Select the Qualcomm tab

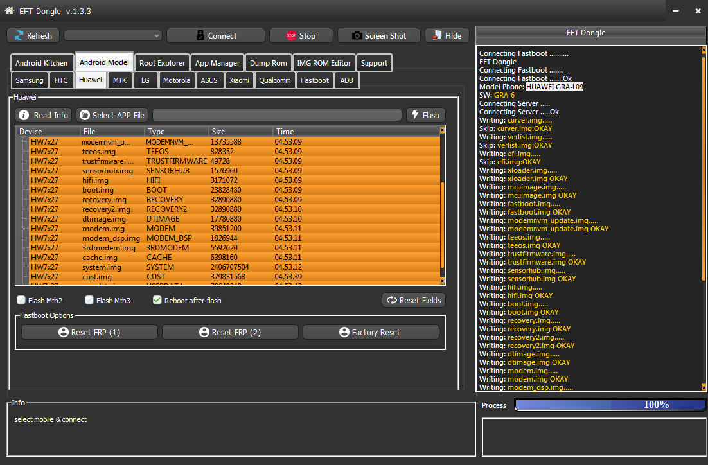click(274, 80)
